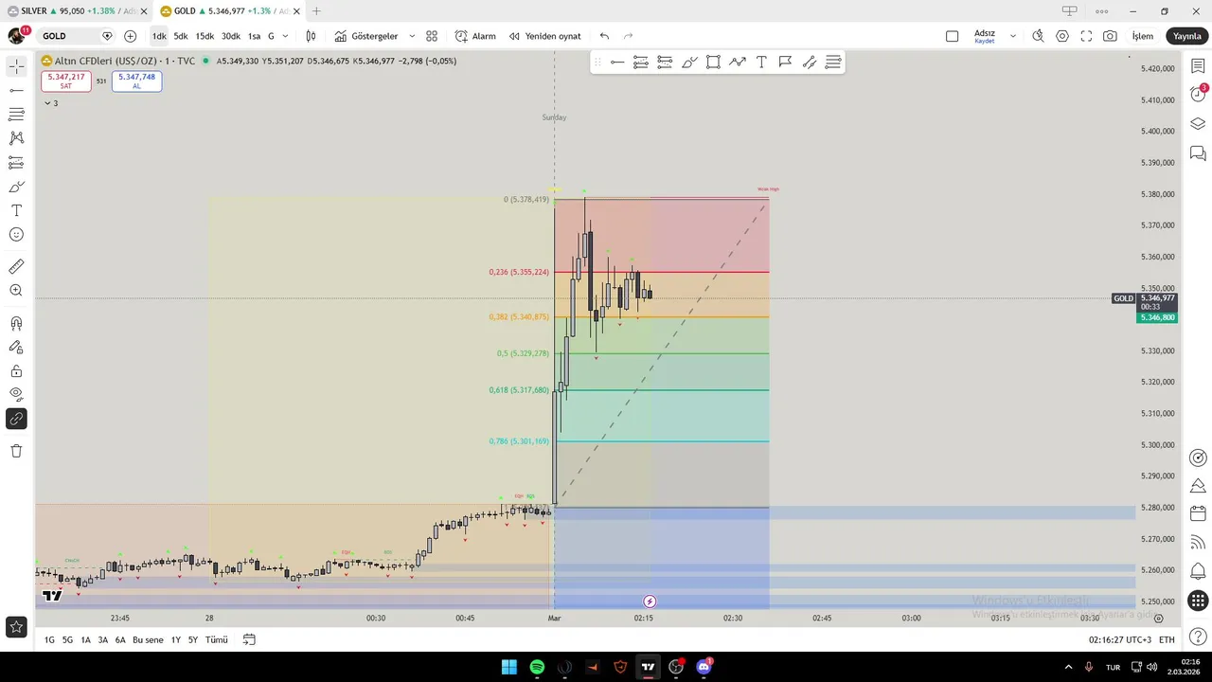Toggle lock all drawings padlock
Viewport: 1212px width, 682px height.
coord(16,371)
